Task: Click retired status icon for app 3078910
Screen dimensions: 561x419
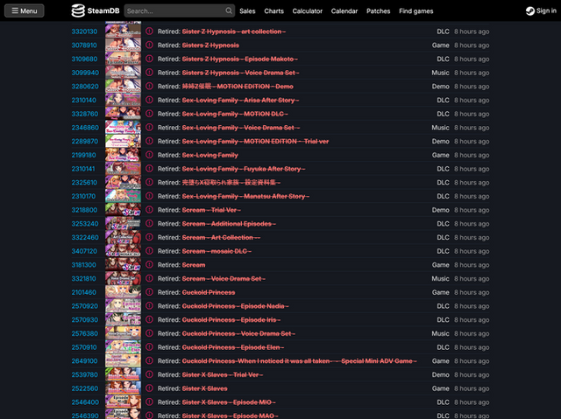Action: click(149, 45)
